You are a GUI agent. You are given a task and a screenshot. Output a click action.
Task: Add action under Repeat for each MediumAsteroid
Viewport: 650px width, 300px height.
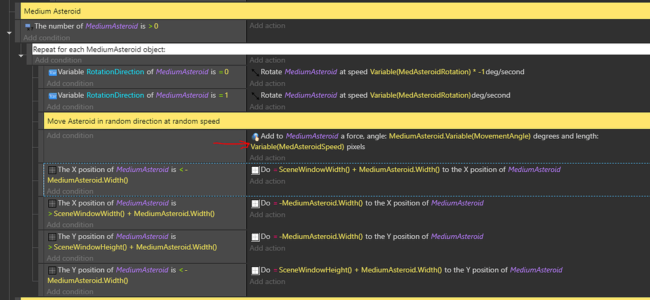pos(267,60)
